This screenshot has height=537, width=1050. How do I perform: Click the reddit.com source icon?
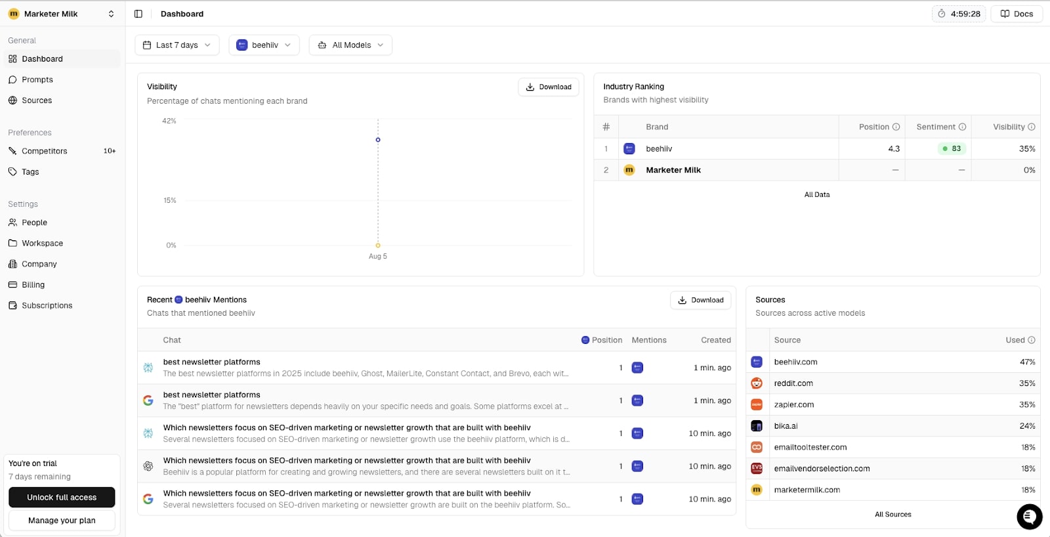pyautogui.click(x=757, y=383)
